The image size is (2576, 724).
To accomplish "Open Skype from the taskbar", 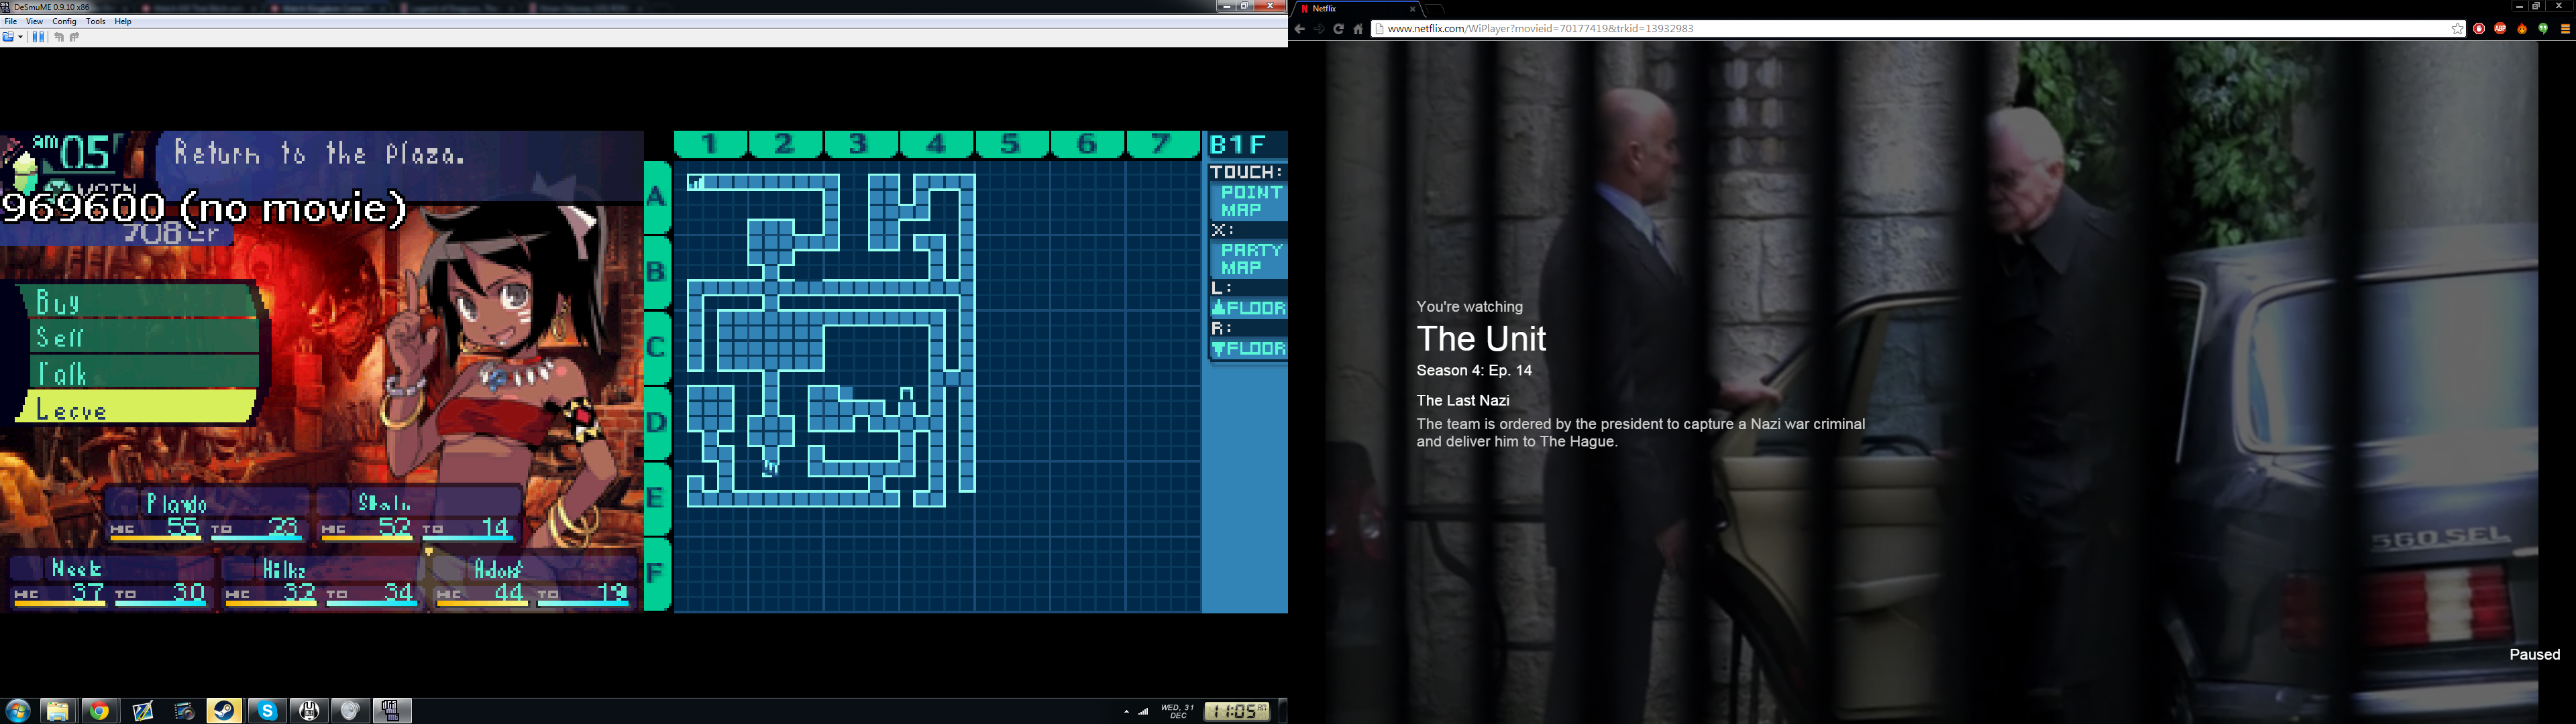I will tap(267, 711).
